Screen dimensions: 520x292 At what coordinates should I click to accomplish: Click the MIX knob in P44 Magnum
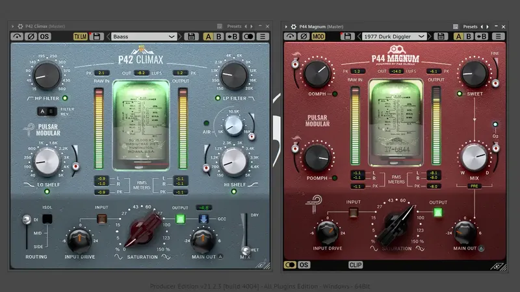tap(474, 157)
